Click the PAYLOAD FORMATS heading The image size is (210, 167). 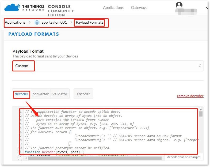[x=34, y=34]
